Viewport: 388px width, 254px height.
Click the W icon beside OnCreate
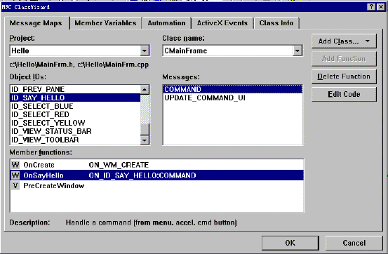[x=15, y=165]
